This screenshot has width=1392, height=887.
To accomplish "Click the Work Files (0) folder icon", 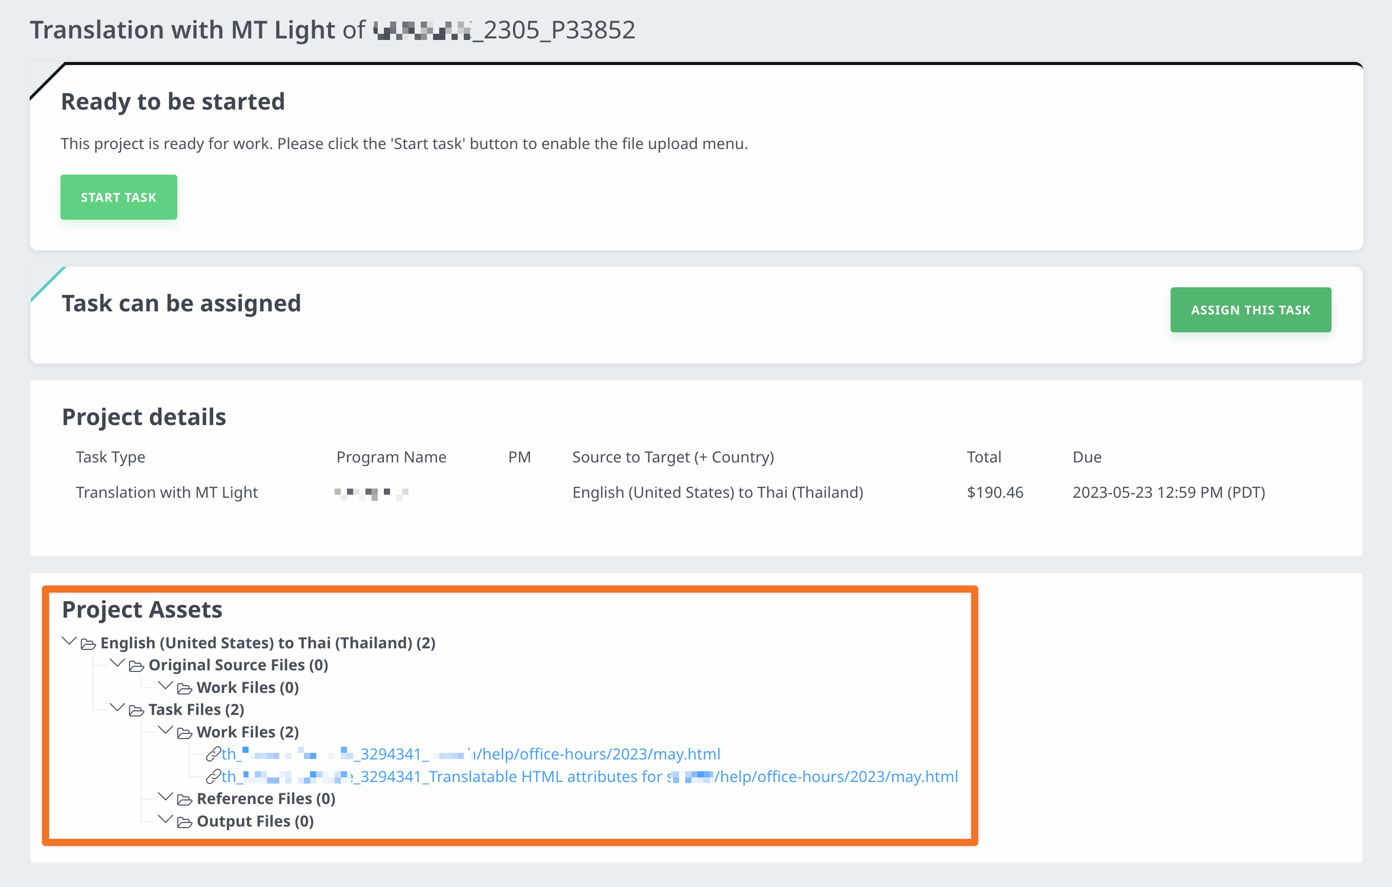I will pos(185,689).
